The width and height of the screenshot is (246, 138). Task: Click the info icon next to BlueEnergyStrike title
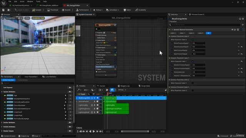pos(240,19)
